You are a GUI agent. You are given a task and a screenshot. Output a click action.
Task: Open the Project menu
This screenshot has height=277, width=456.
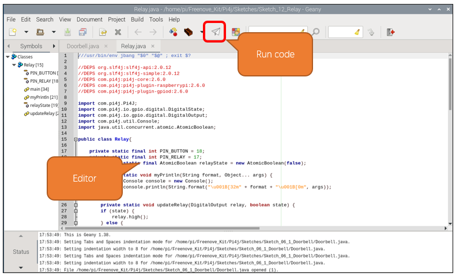[116, 20]
